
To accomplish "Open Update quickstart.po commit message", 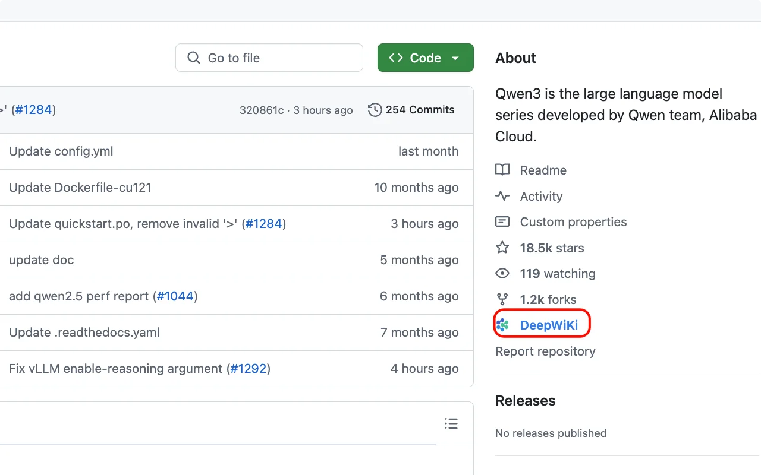I will 123,224.
